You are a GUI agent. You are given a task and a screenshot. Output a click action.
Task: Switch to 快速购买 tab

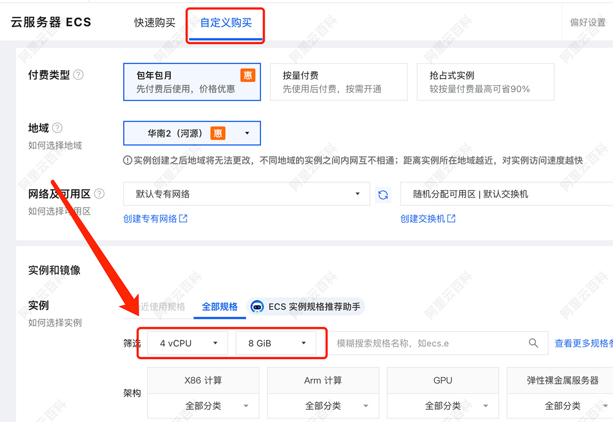coord(155,23)
